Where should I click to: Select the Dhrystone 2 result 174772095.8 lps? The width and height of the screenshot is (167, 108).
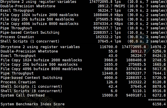[105, 2]
